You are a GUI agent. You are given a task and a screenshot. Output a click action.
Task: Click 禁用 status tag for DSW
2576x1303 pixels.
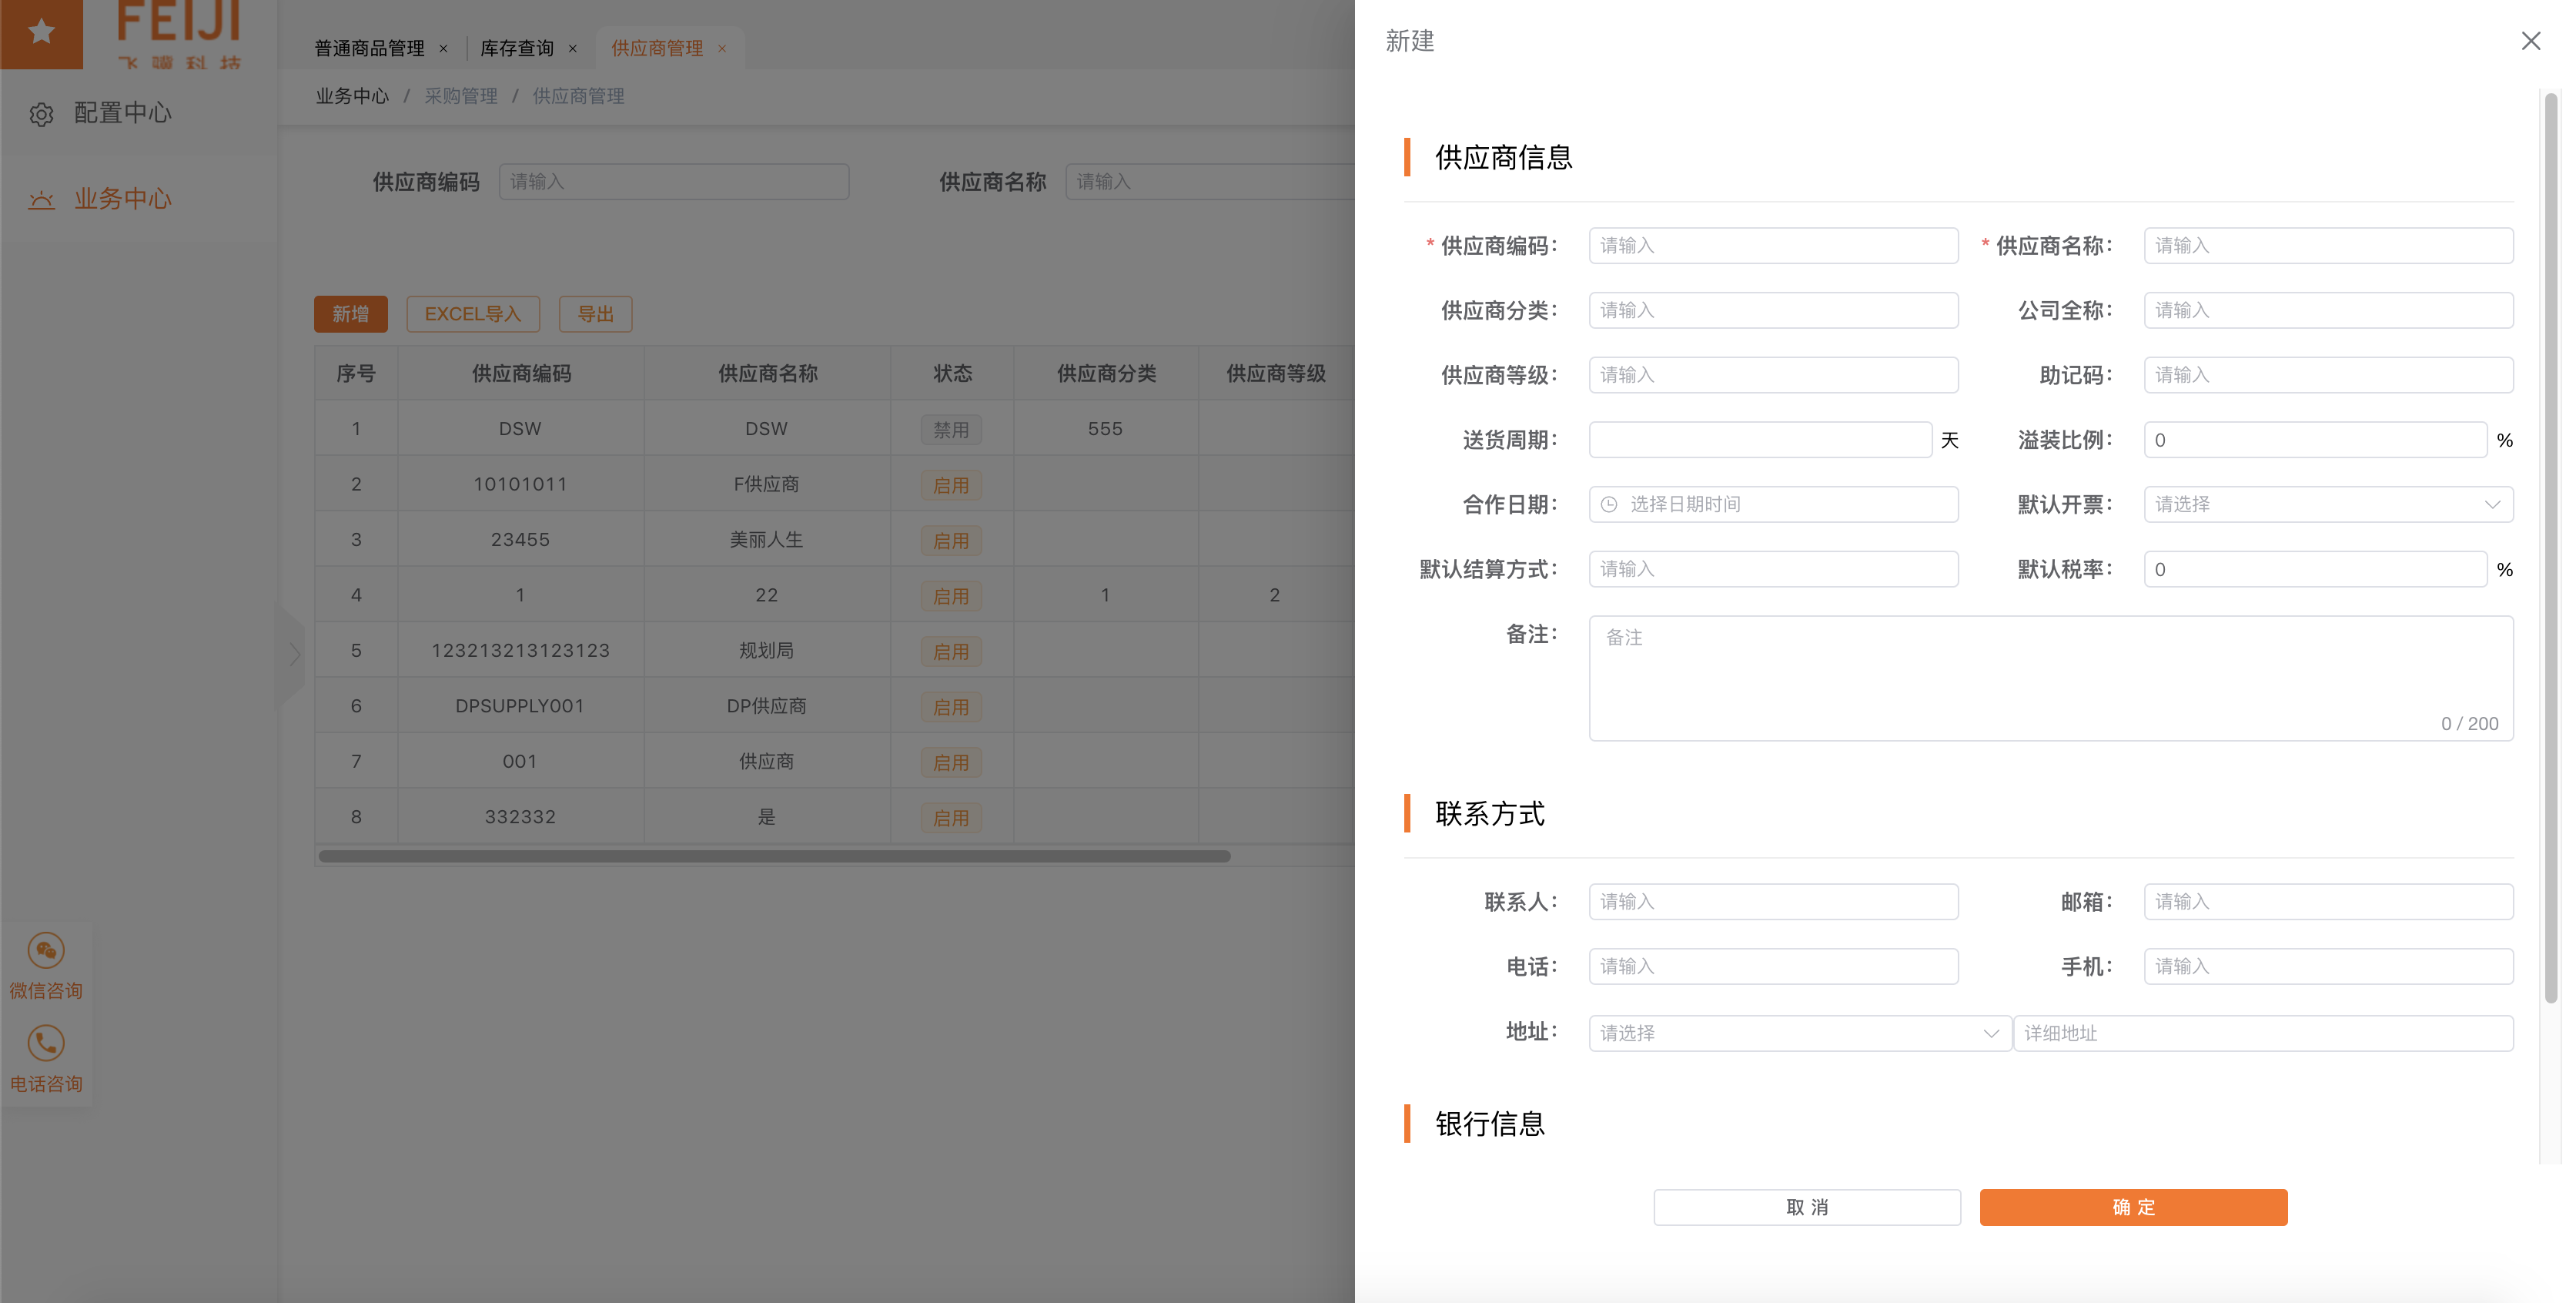point(951,430)
